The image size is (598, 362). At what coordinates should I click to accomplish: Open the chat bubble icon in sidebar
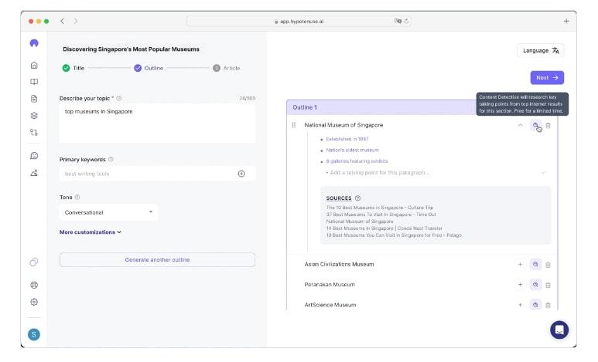point(34,156)
